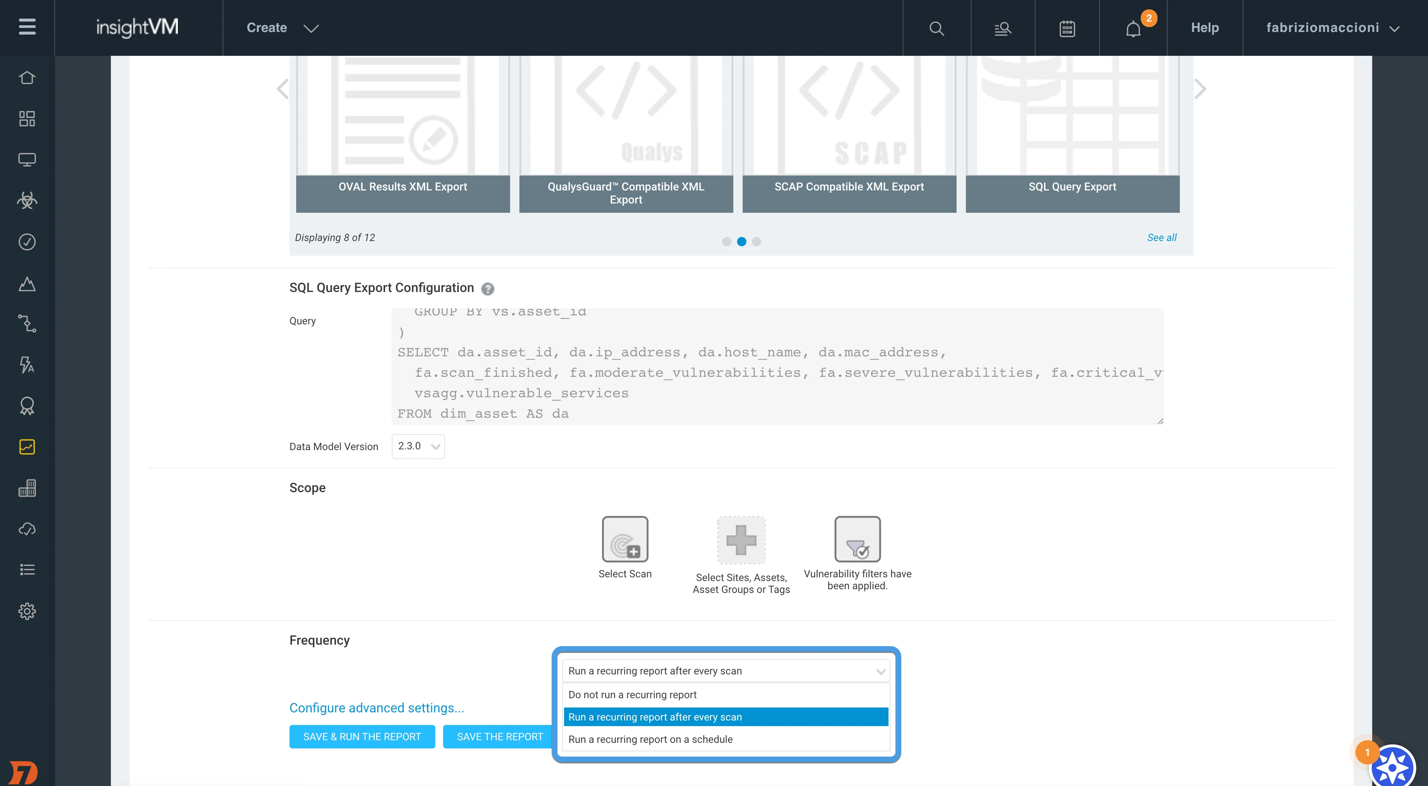Open the calendar icon in the header
The height and width of the screenshot is (786, 1428).
pos(1067,28)
